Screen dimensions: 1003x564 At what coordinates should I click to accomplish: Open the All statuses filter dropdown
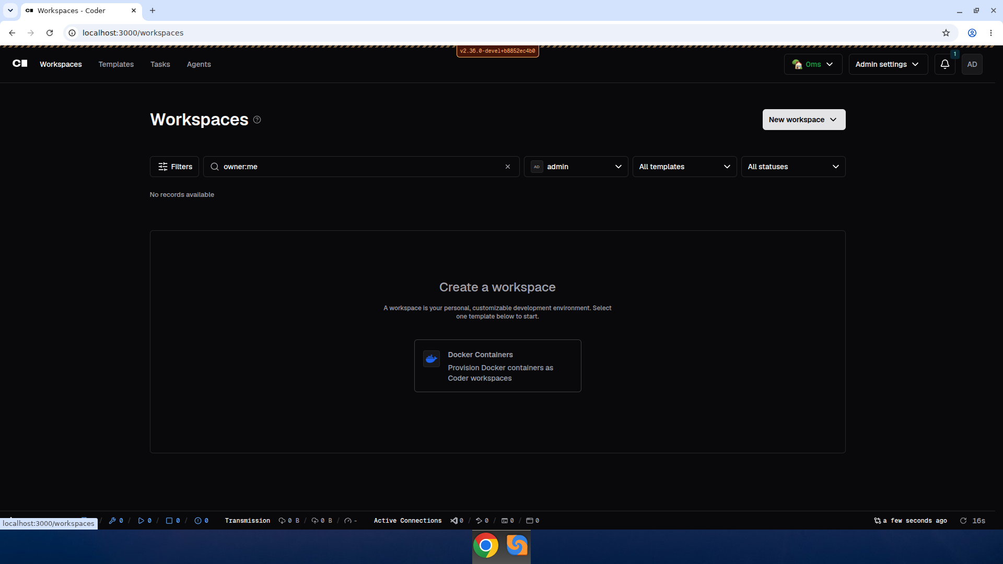(794, 167)
